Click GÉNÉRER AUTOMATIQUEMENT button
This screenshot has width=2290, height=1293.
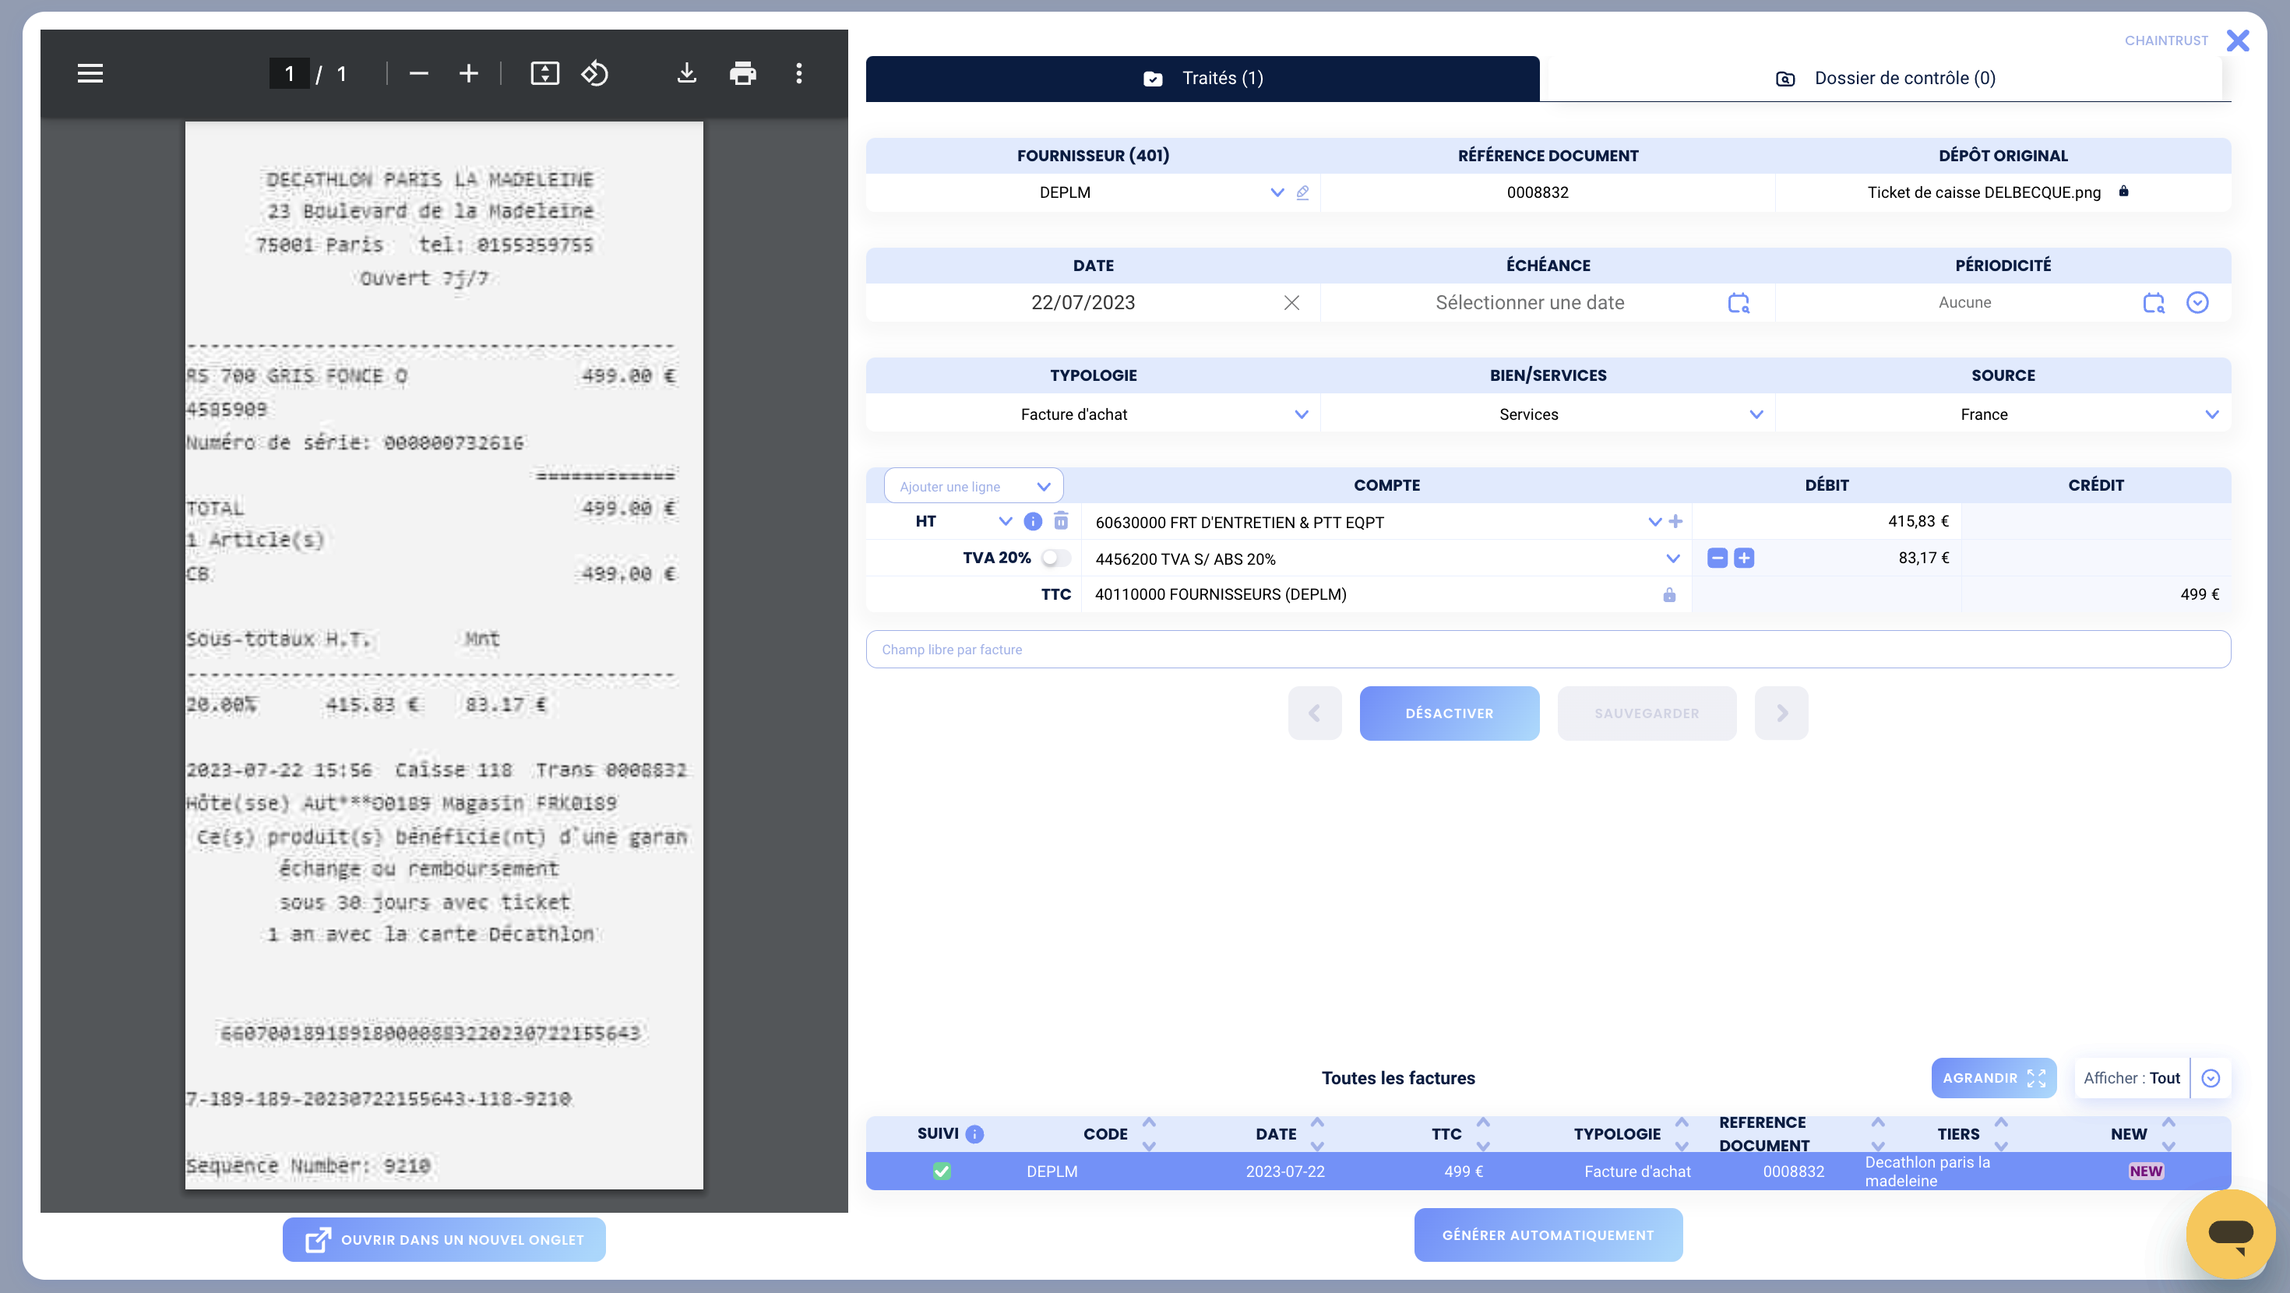tap(1548, 1235)
